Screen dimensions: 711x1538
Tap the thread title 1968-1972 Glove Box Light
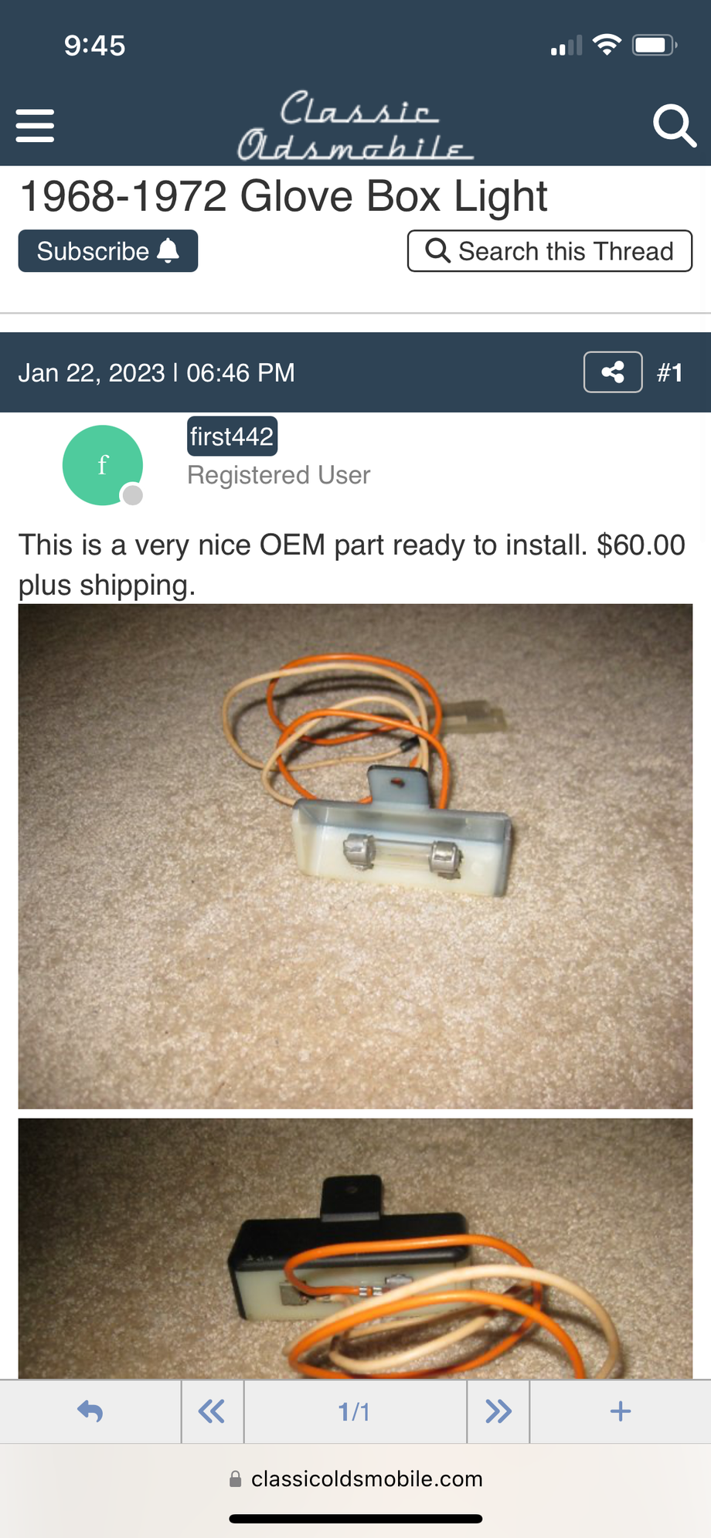[284, 196]
